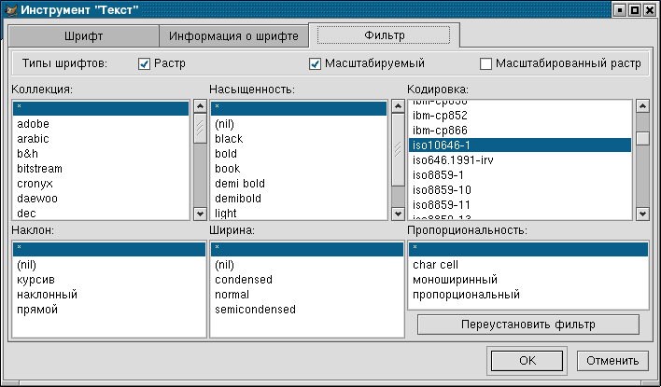Image resolution: width=661 pixels, height=387 pixels.
Task: Choose b&h in the Коллекция list
Action: 101,154
